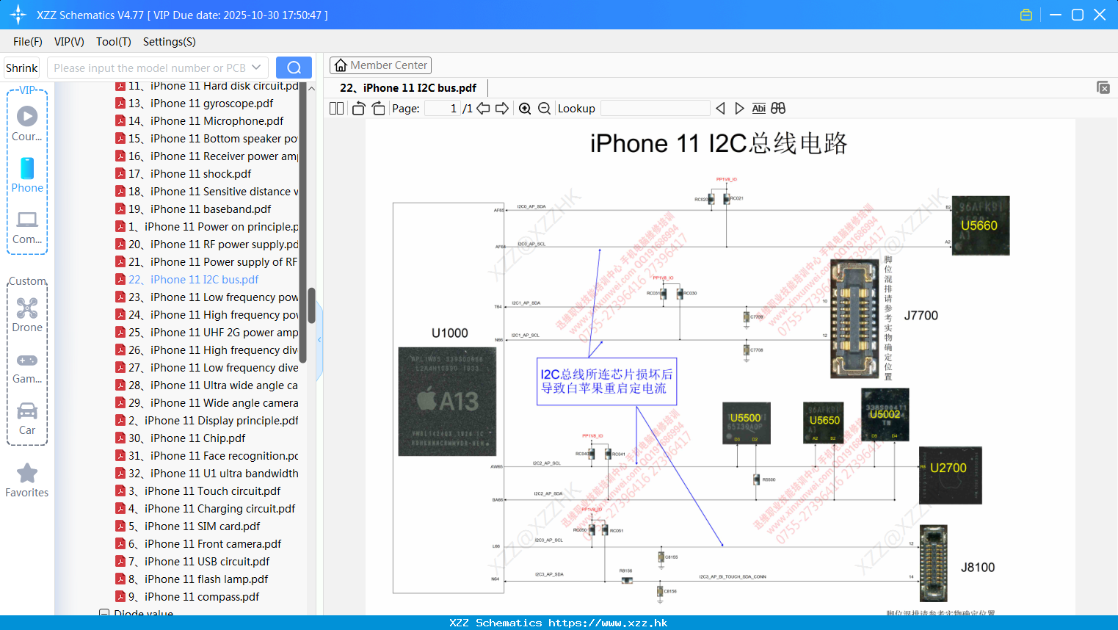
Task: Click the Shrink button
Action: tap(22, 68)
